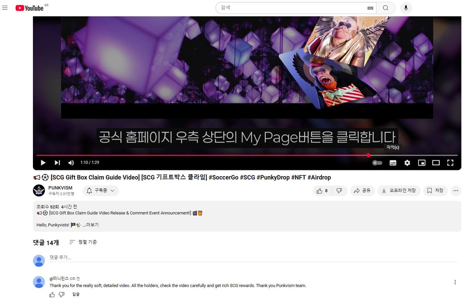Click the #Airdrop hashtag
The height and width of the screenshot is (303, 465).
(x=319, y=177)
